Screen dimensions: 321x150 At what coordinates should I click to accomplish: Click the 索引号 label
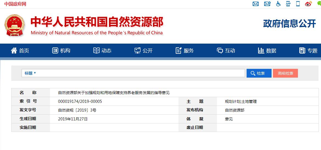tap(28, 101)
